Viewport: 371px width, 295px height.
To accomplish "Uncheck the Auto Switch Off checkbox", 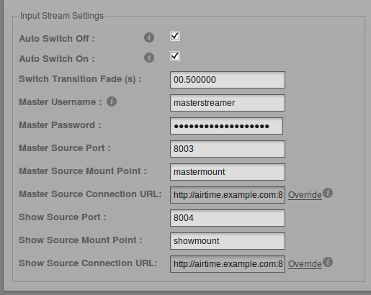I will [175, 36].
